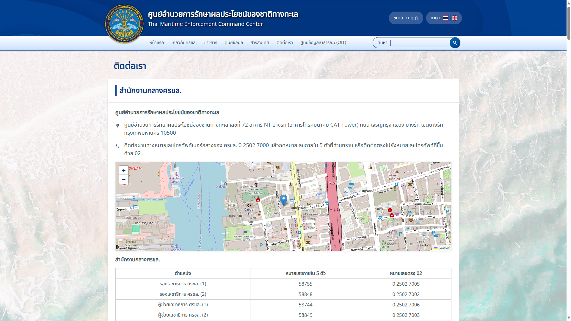This screenshot has width=571, height=321.
Task: Expand the ศูนย์ข้อมูล menu
Action: point(234,43)
